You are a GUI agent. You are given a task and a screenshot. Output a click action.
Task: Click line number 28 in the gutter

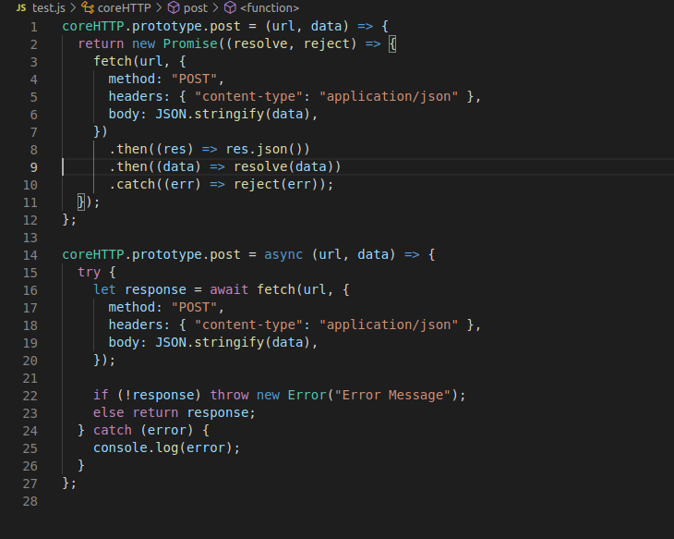click(x=30, y=501)
